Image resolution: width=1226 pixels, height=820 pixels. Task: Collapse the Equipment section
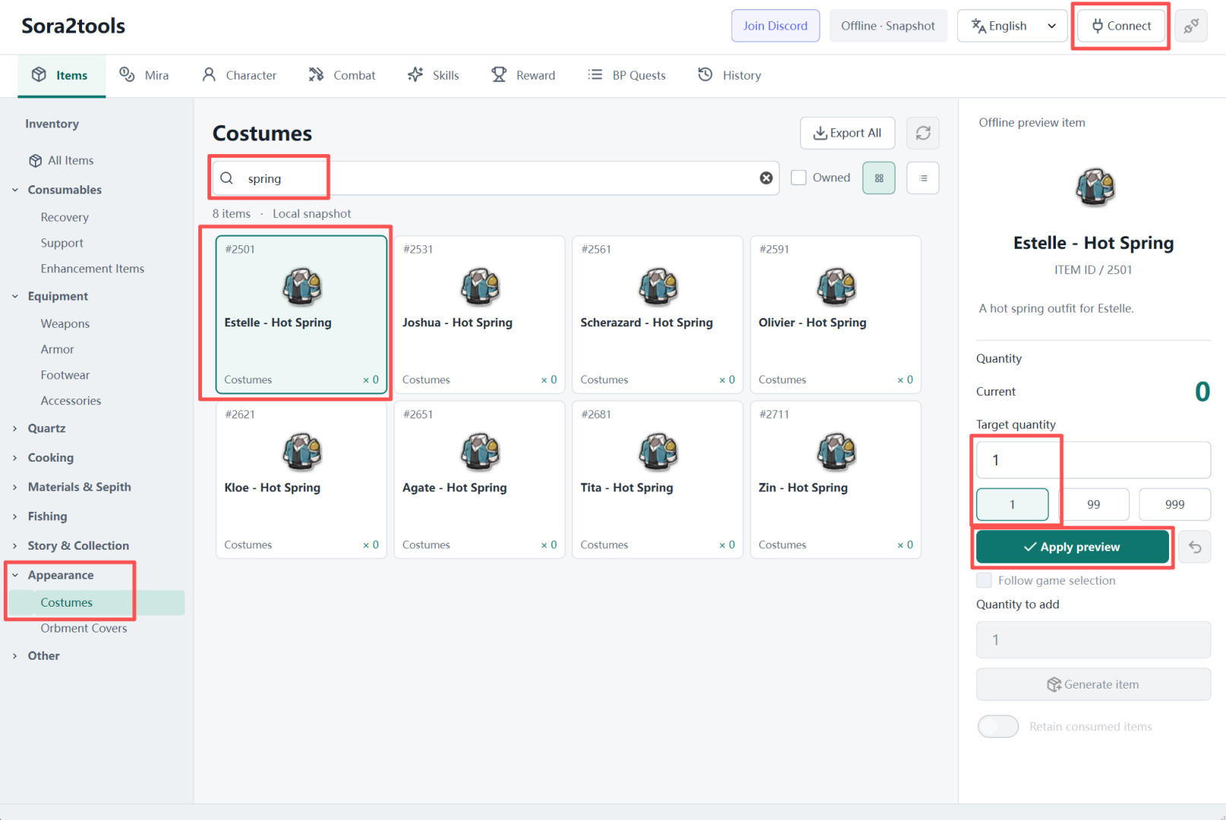(x=15, y=296)
